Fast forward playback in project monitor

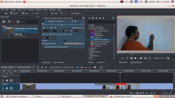(x=141, y=58)
